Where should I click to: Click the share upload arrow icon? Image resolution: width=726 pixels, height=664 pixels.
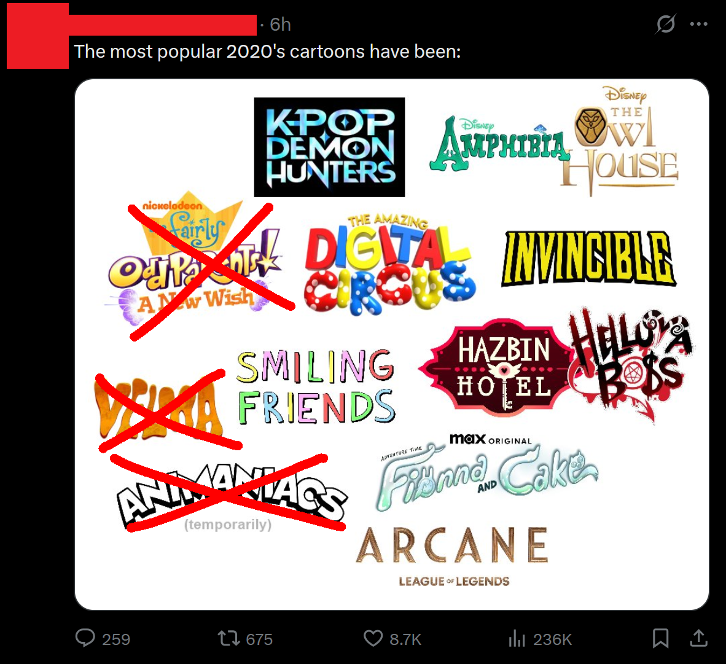click(699, 638)
